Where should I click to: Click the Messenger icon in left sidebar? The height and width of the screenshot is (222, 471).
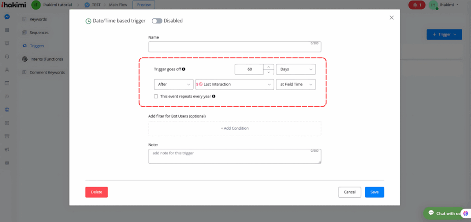(x=7, y=17)
